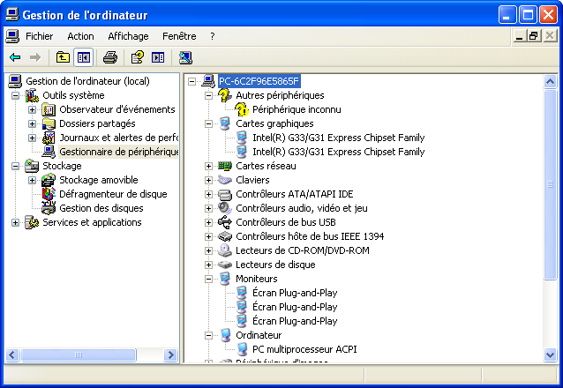The height and width of the screenshot is (388, 563).
Task: Open the Fichier menu
Action: pyautogui.click(x=39, y=36)
